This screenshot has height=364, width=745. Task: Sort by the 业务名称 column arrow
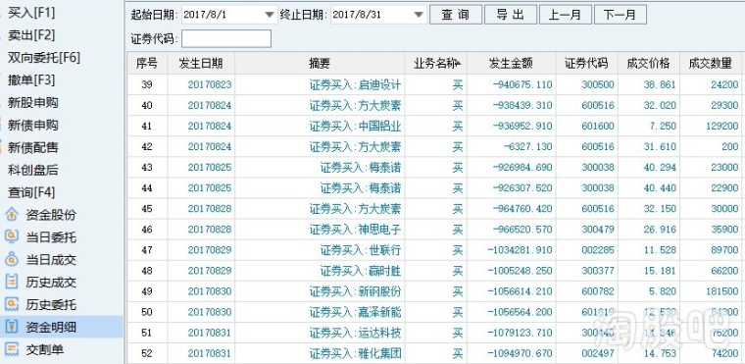point(459,63)
